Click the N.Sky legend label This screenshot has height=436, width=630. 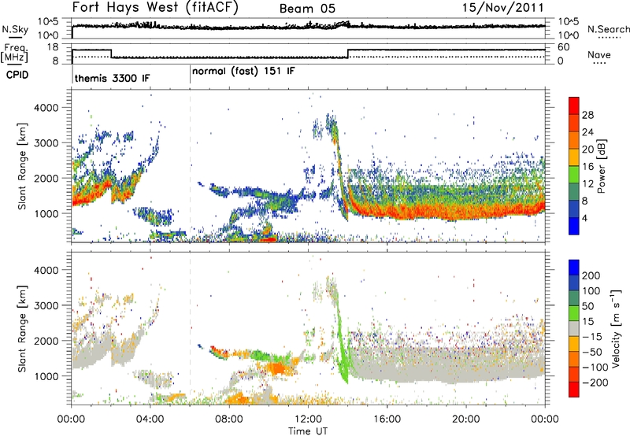15,30
